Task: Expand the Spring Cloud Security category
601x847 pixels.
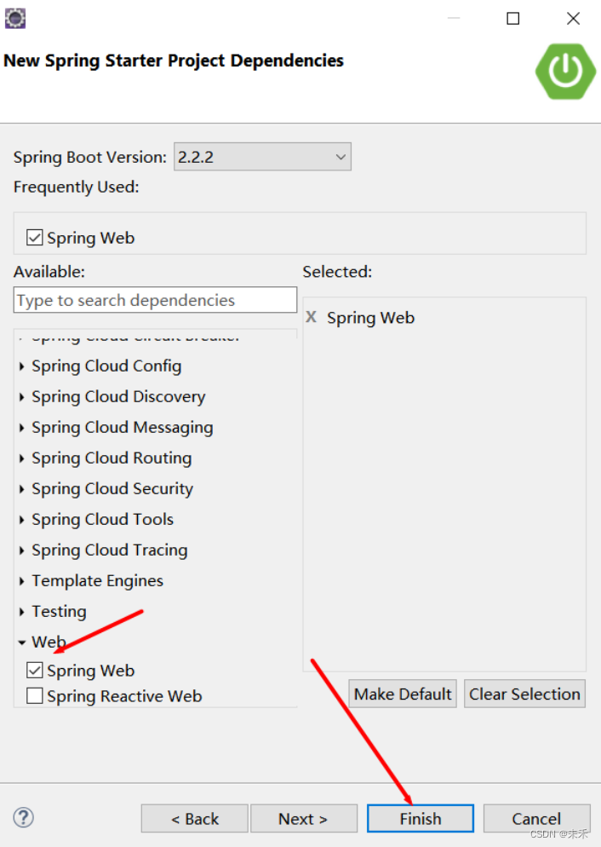Action: [20, 488]
